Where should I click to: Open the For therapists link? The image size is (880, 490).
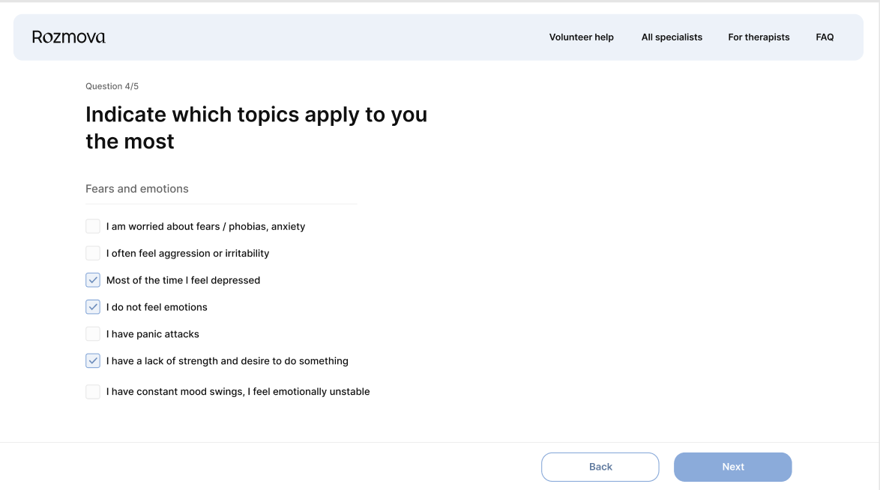pyautogui.click(x=759, y=37)
